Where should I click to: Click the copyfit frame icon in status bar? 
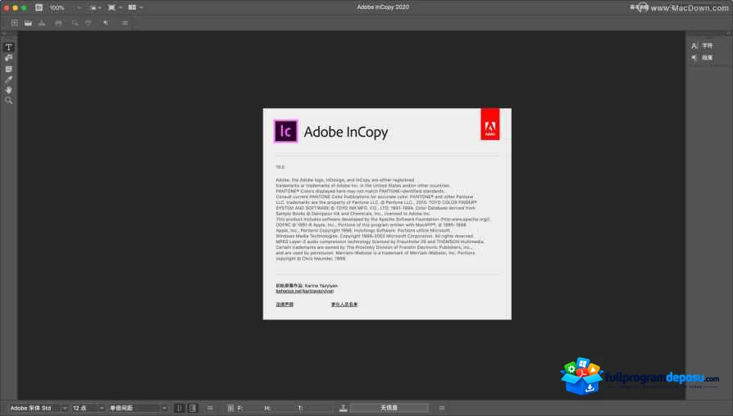[x=230, y=408]
